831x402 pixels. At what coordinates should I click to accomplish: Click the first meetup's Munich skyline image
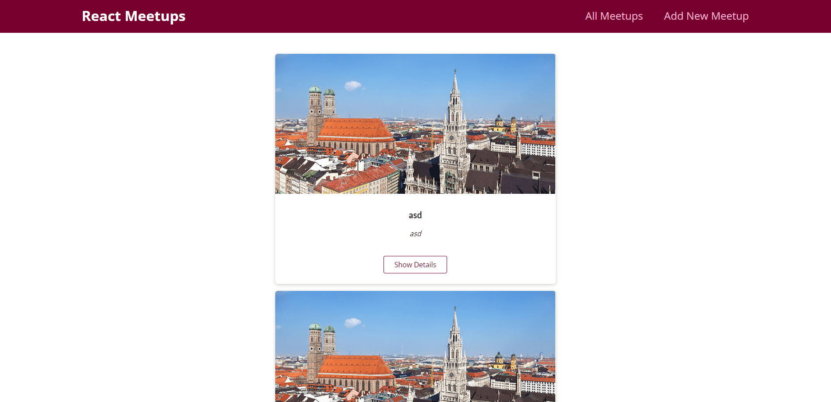[x=415, y=124]
